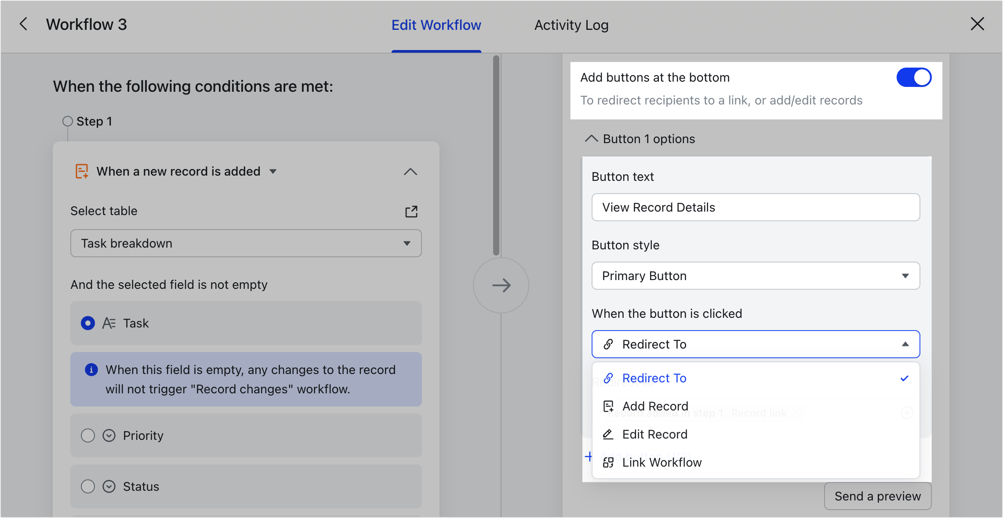
Task: Click the Button text input field
Action: click(x=756, y=207)
